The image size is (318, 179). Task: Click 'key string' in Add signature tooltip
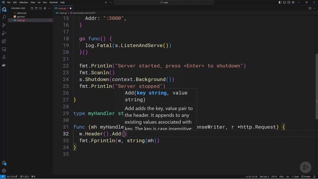point(152,93)
